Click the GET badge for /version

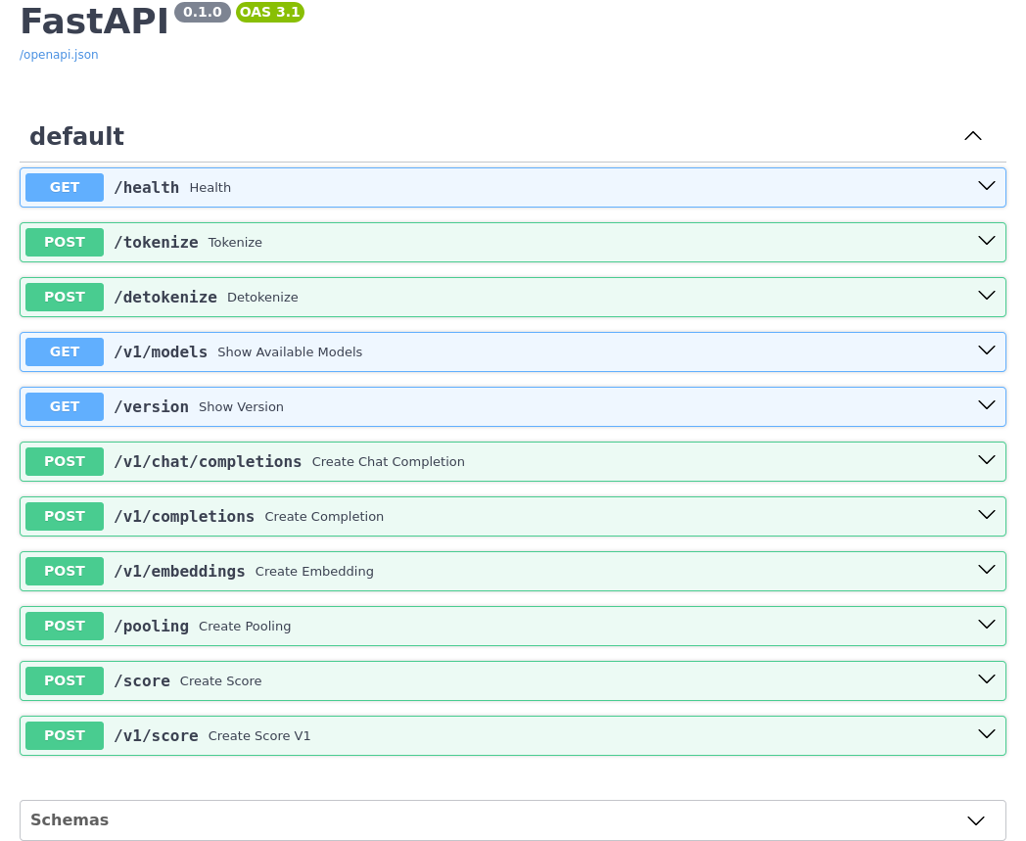click(x=65, y=406)
